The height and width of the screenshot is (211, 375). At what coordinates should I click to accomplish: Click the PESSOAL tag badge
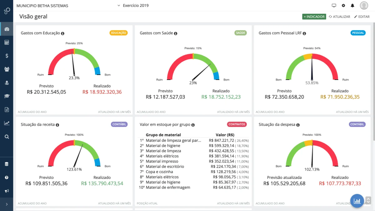[358, 33]
